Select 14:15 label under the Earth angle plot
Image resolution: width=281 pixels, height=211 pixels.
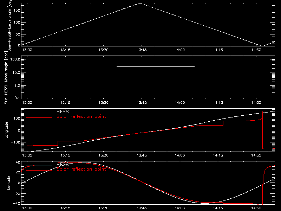(218, 50)
